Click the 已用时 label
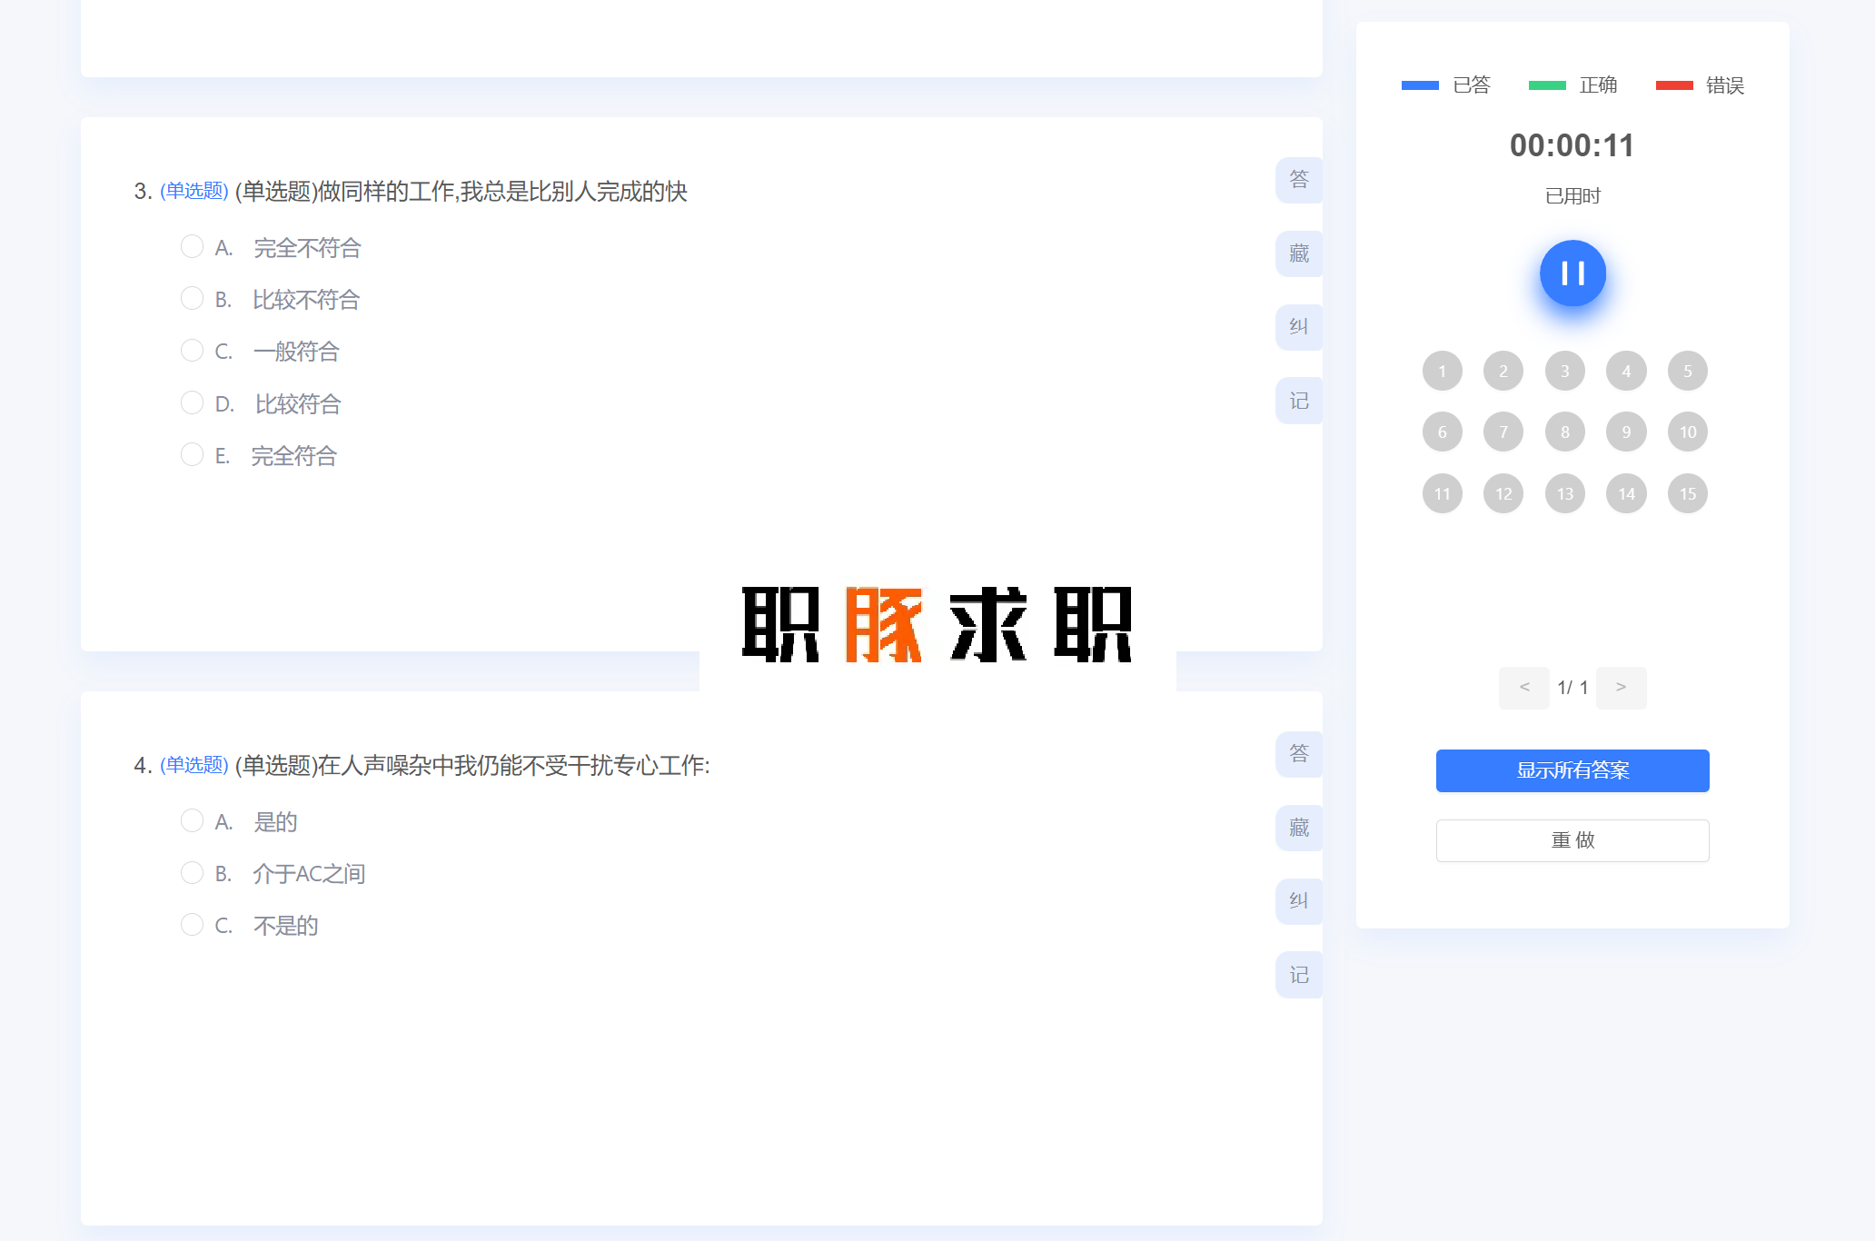Viewport: 1875px width, 1241px height. (x=1572, y=195)
